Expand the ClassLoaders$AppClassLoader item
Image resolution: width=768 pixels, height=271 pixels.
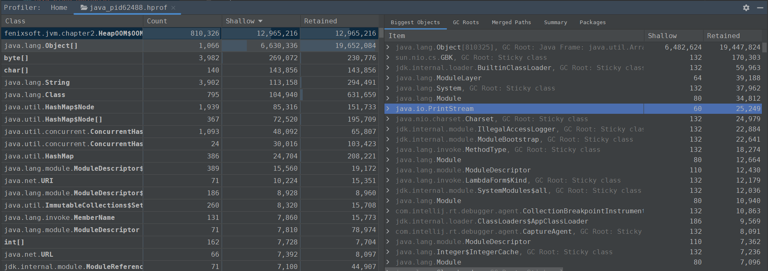(388, 221)
